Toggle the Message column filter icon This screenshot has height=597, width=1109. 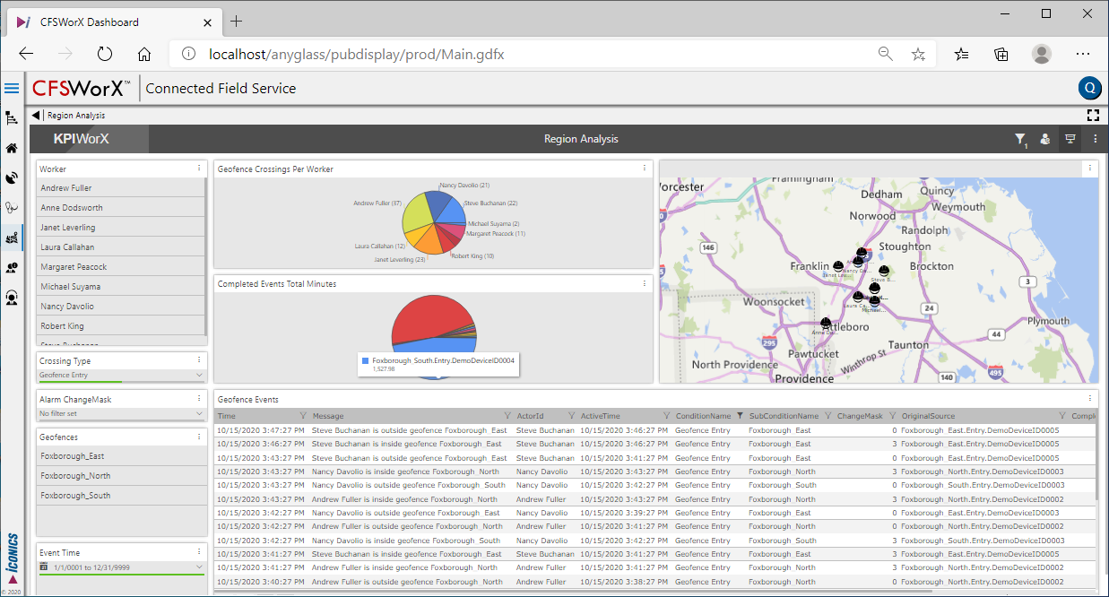click(x=507, y=416)
